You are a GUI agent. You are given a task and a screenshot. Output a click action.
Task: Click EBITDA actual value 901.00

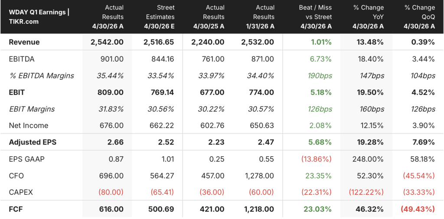pyautogui.click(x=112, y=59)
